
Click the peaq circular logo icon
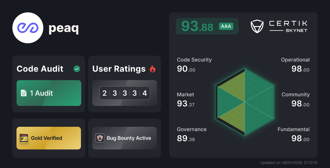click(x=28, y=28)
